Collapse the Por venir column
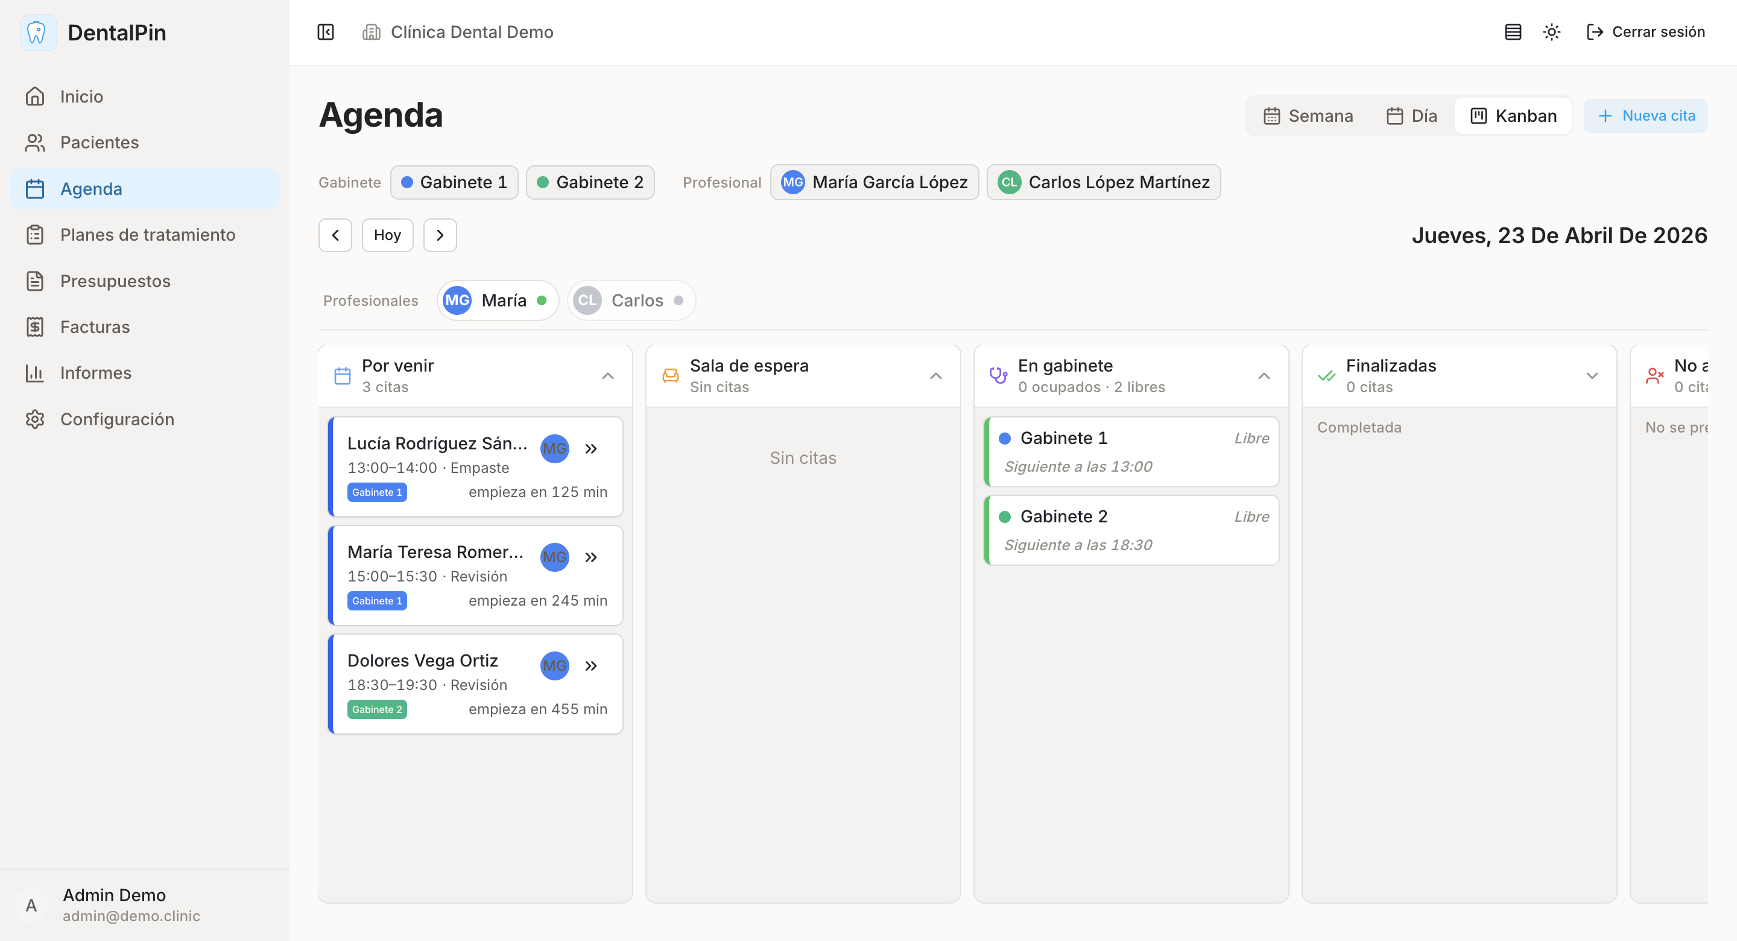The height and width of the screenshot is (941, 1737). coord(607,376)
